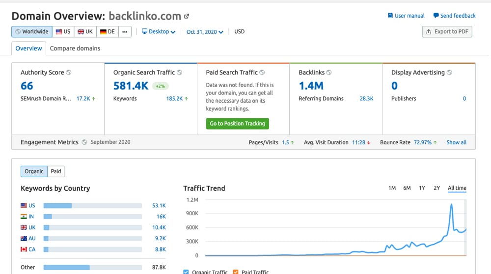Click the globe icon next to Display Advertising
The height and width of the screenshot is (274, 491).
click(x=449, y=72)
